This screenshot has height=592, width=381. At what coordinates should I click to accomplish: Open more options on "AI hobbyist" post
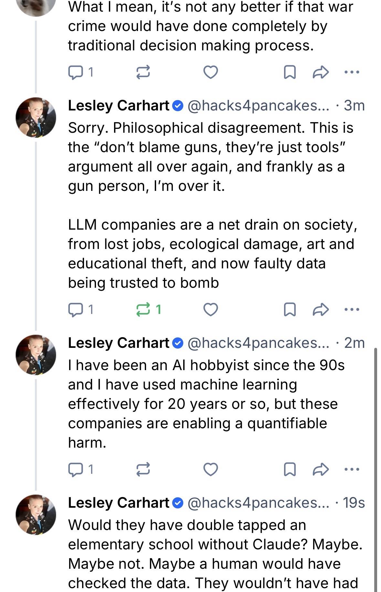(x=352, y=469)
